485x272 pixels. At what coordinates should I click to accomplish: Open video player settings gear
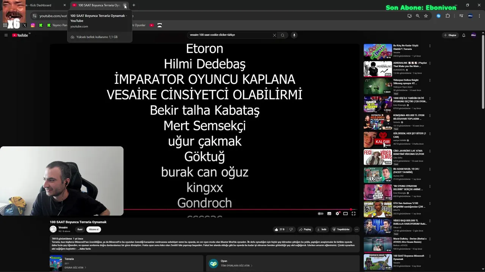[x=338, y=213]
